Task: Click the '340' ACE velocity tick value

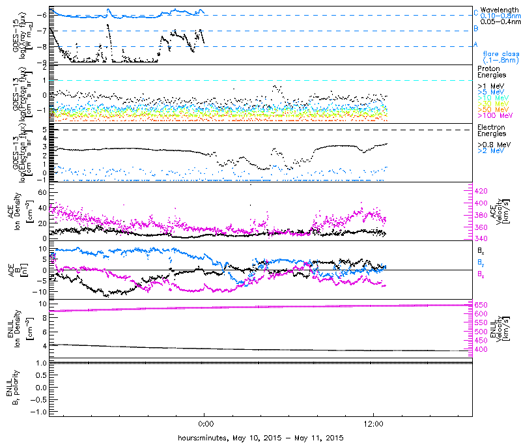Action: click(x=481, y=238)
